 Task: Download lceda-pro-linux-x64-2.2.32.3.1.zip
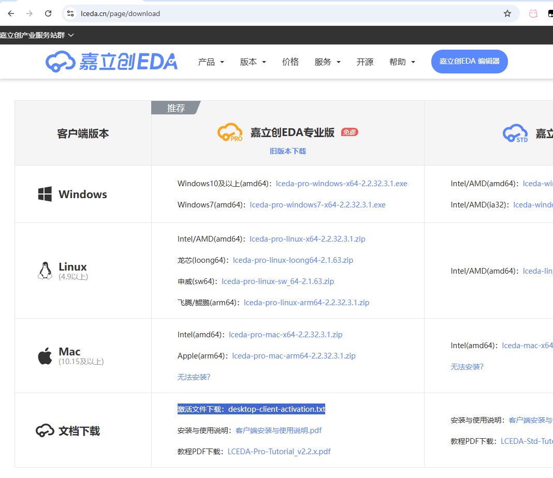coord(307,239)
